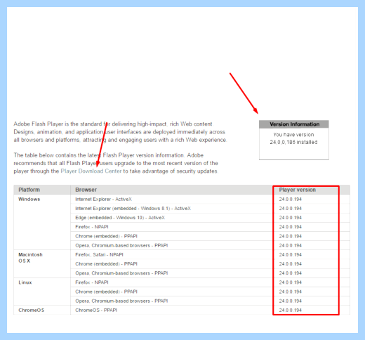Select version for Internet Explorer Windows 8.1 row
This screenshot has height=340, width=365.
[291, 209]
